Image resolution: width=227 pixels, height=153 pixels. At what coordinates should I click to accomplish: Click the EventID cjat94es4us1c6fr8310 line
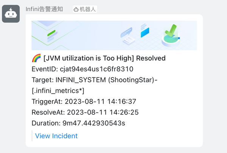[82, 69]
